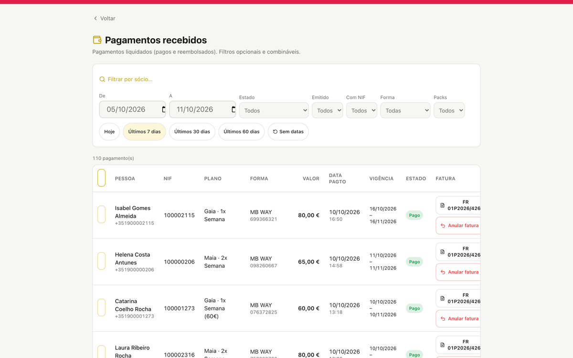Clear dates with the Sem datas button
Image resolution: width=573 pixels, height=358 pixels.
tap(288, 132)
